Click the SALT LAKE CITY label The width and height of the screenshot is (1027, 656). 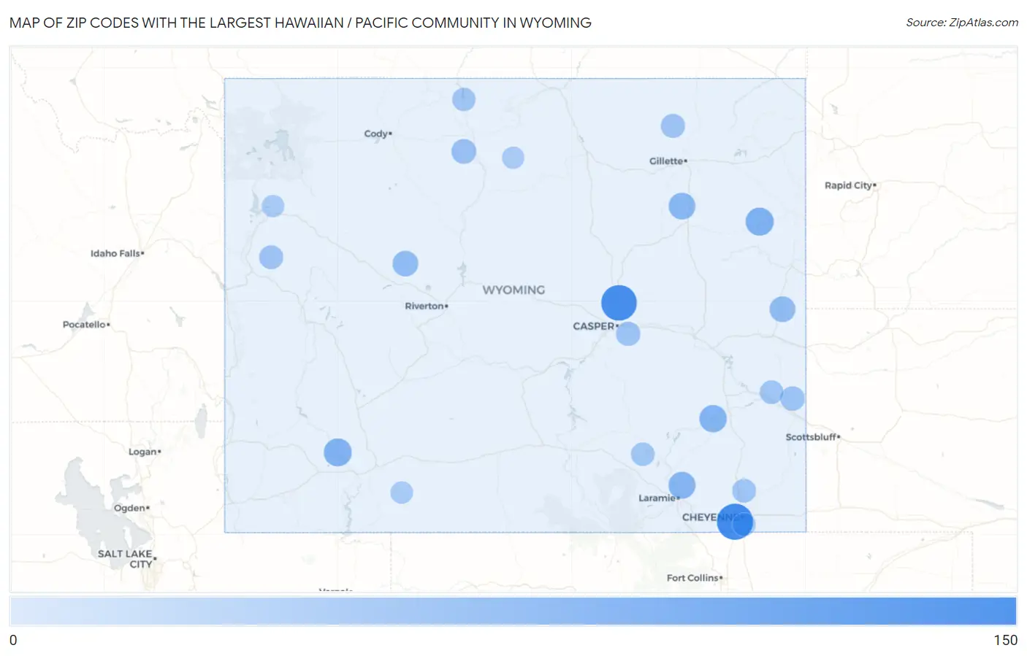(x=126, y=559)
